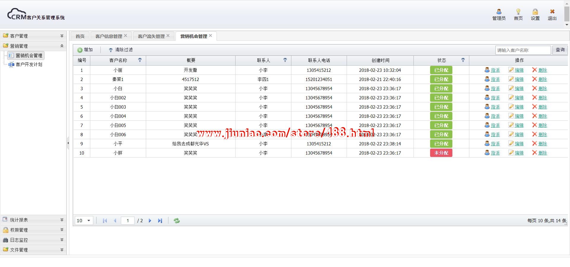The image size is (570, 267).
Task: Click 删除 link for customer 小丽
Action: 542,70
